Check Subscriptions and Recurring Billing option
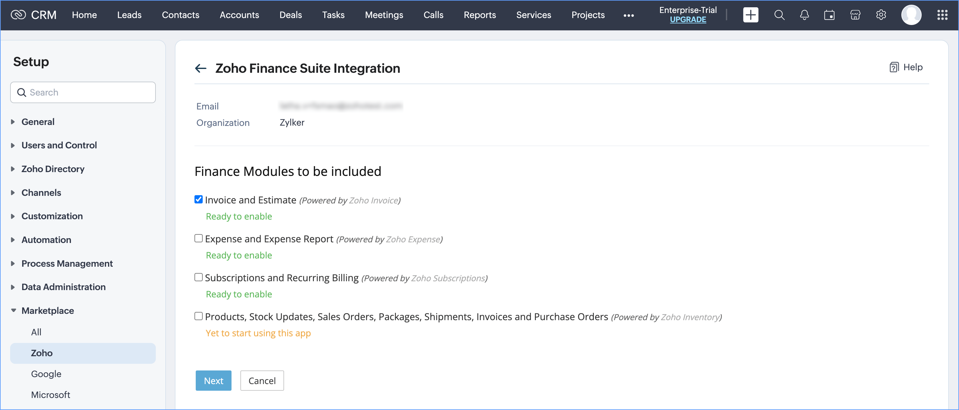 pyautogui.click(x=199, y=277)
